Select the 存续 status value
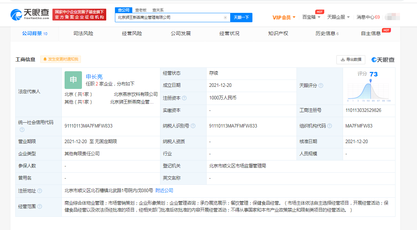The width and height of the screenshot is (417, 230). tap(213, 73)
